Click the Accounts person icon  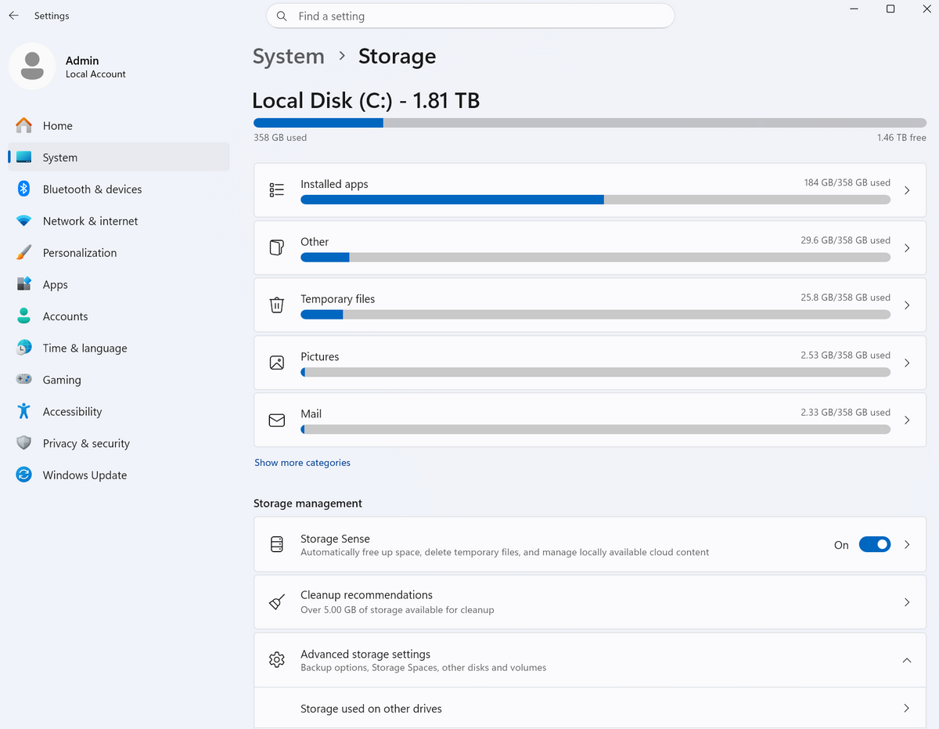[24, 316]
